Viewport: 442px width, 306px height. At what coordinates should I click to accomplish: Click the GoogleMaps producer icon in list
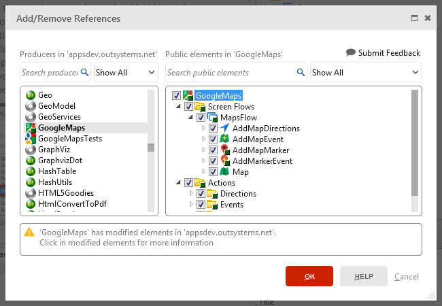[x=30, y=128]
